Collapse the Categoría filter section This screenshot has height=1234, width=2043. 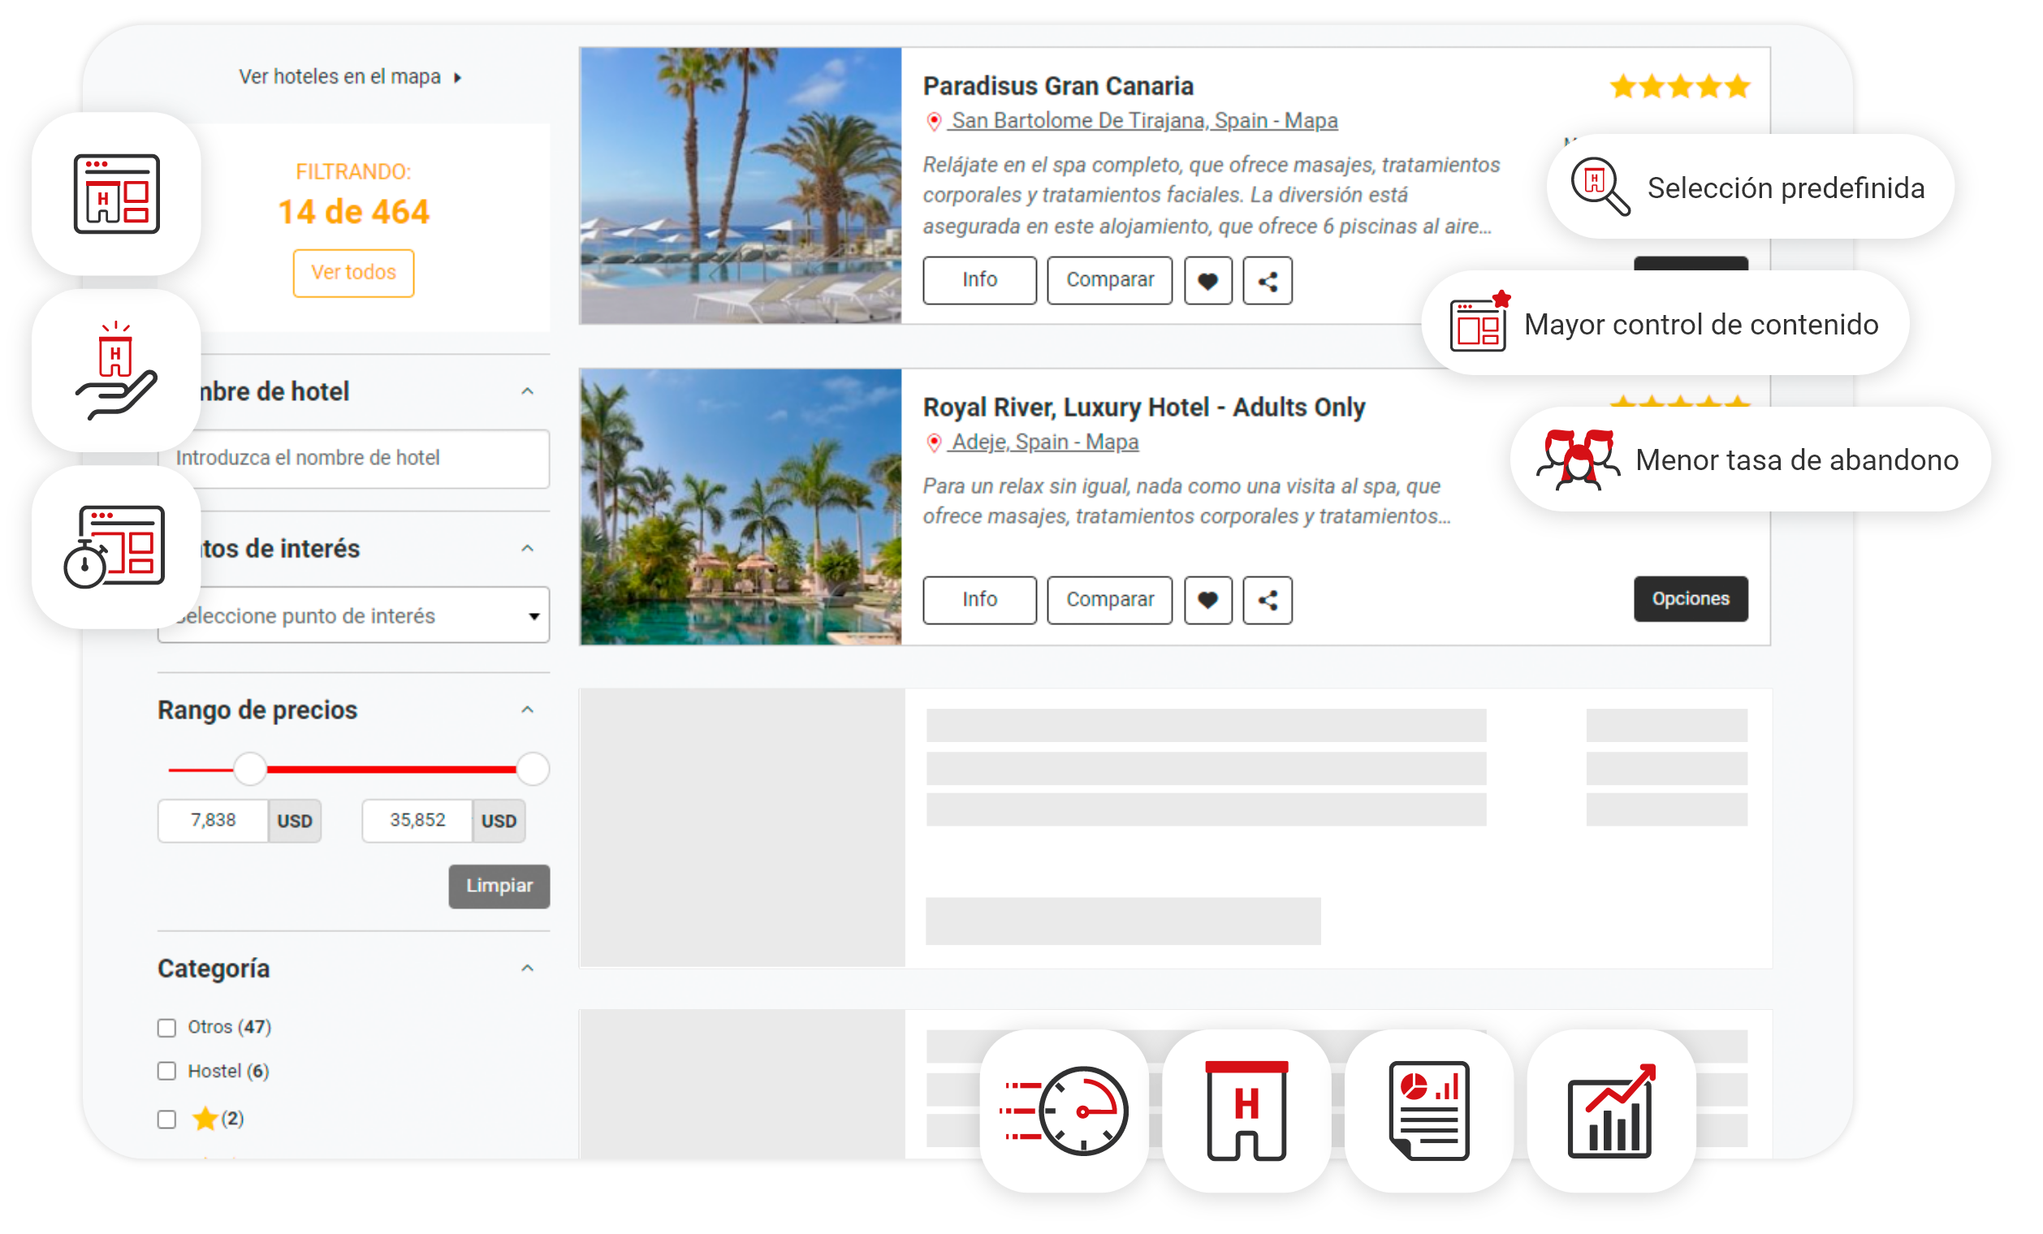point(527,969)
